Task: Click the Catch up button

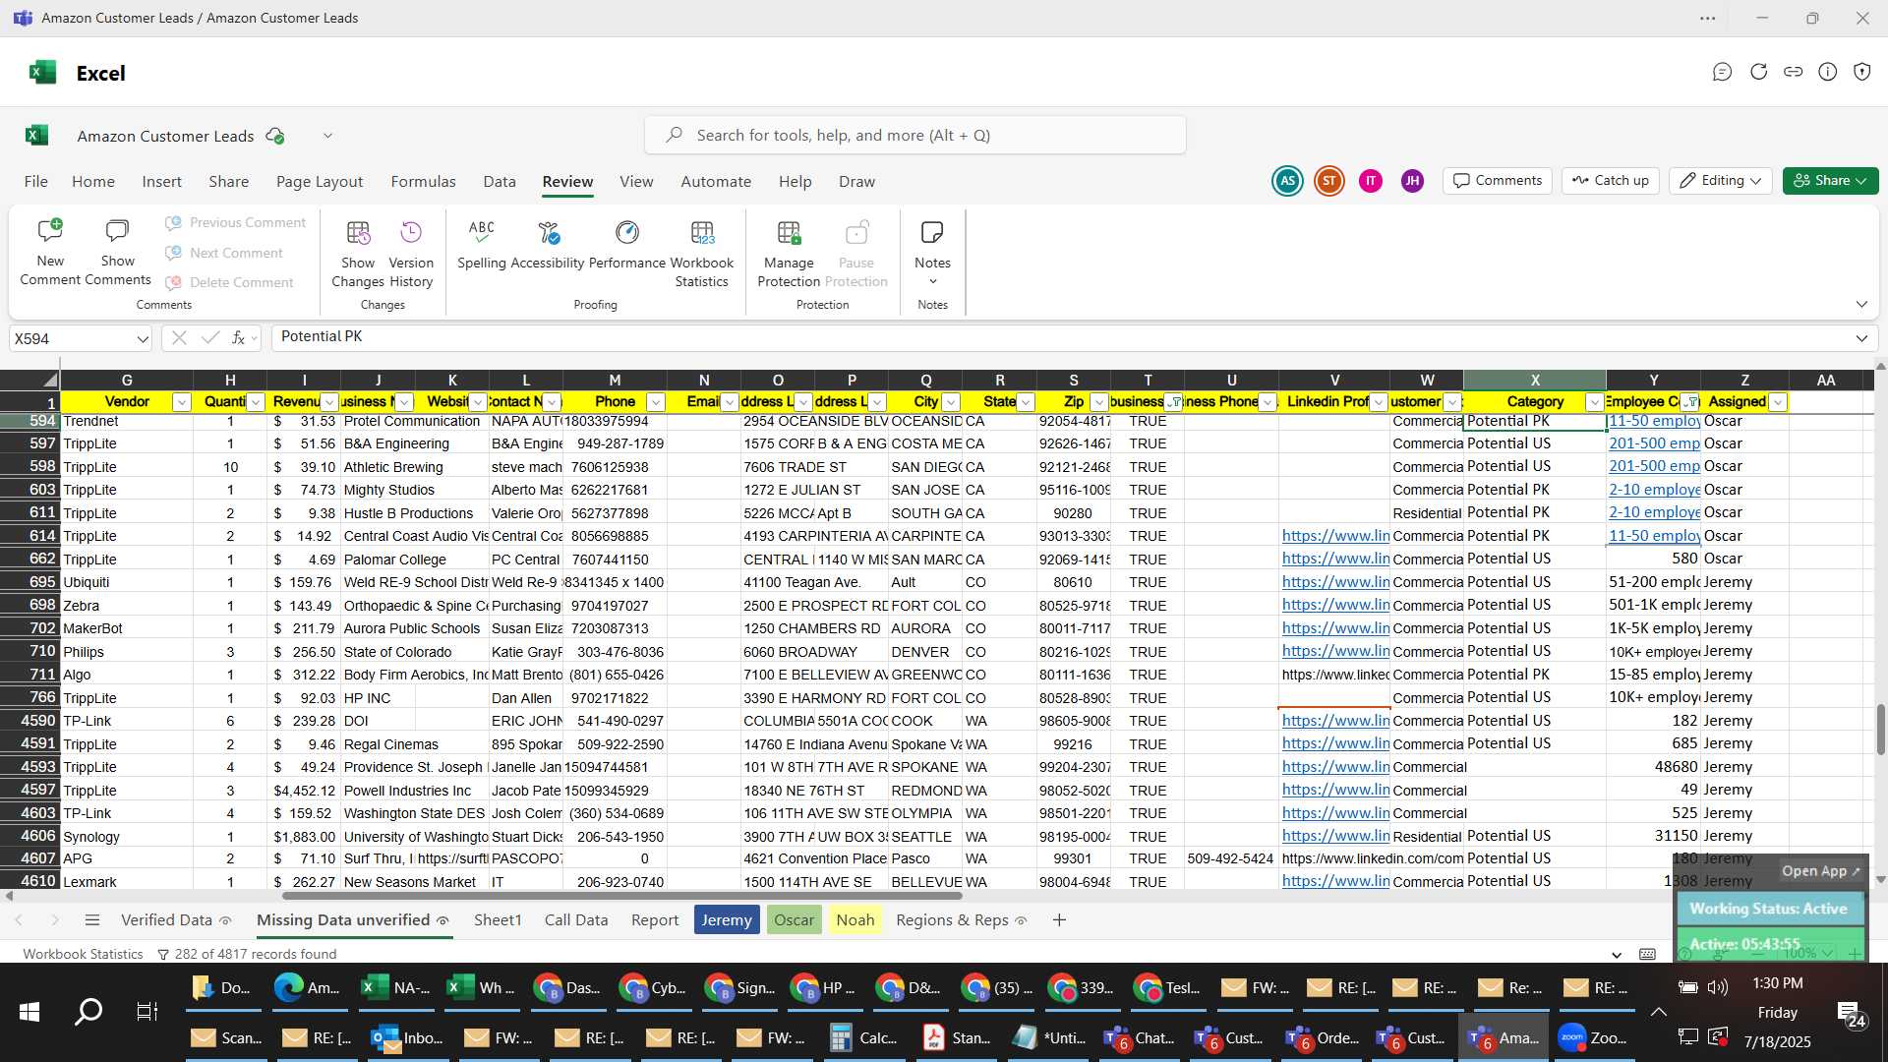Action: pos(1611,181)
